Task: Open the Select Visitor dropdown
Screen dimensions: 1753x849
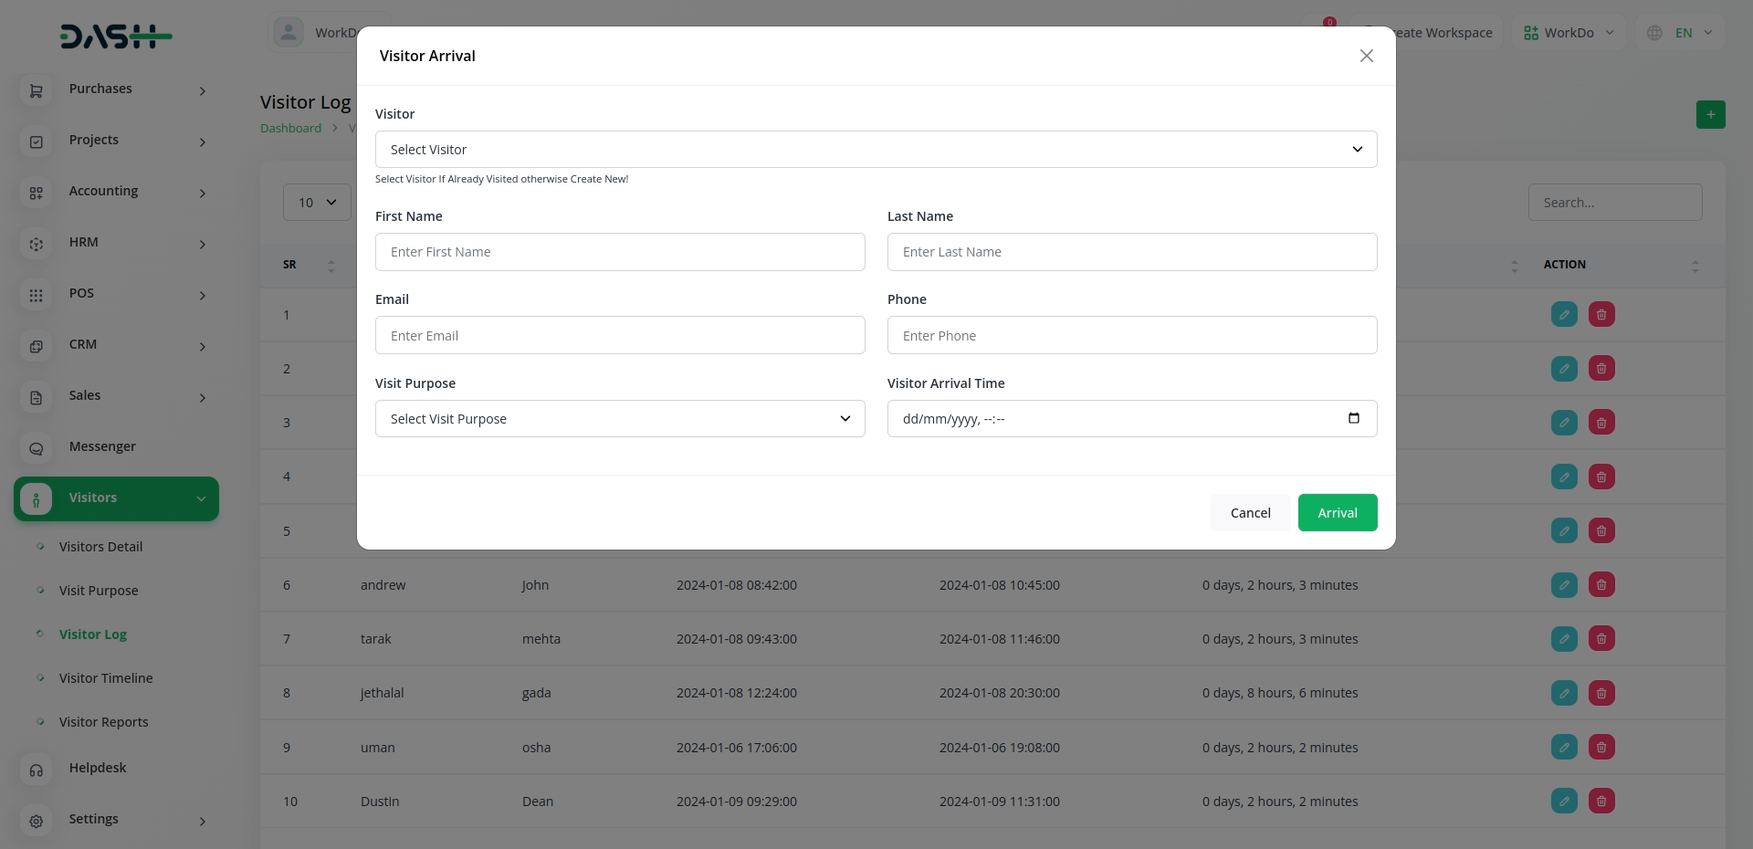Action: pyautogui.click(x=875, y=150)
